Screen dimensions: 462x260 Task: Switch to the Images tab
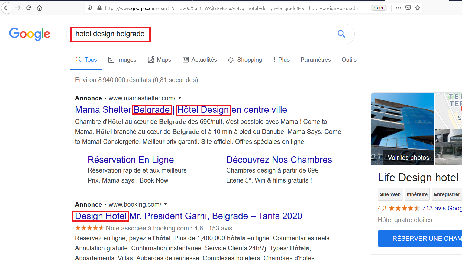(x=122, y=60)
